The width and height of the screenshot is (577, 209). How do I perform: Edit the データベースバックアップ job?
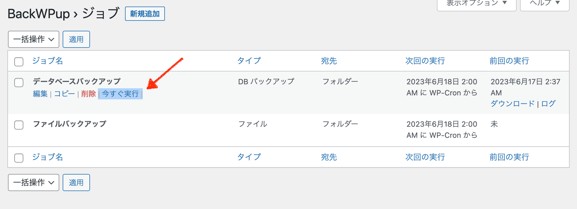click(x=40, y=94)
